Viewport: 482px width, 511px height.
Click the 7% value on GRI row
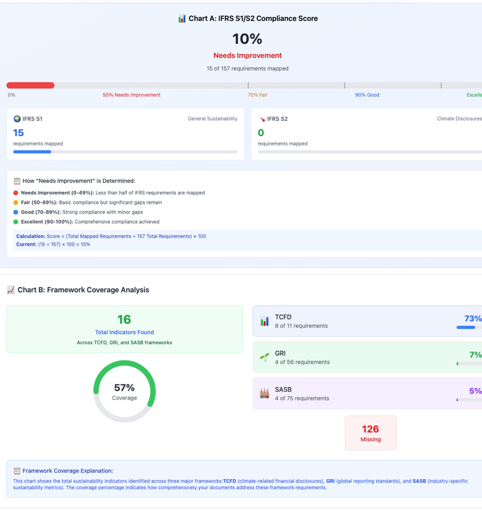476,355
